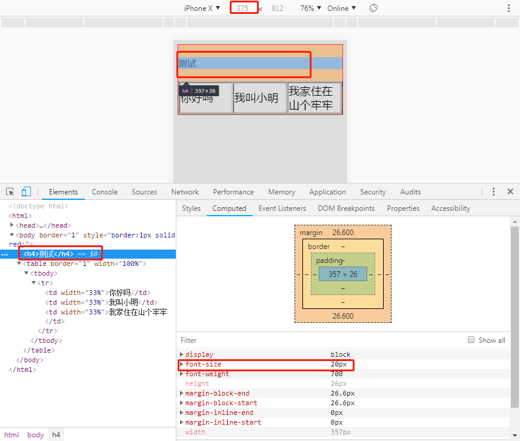The image size is (520, 441).
Task: Open the 76% zoom dropdown
Action: (310, 8)
